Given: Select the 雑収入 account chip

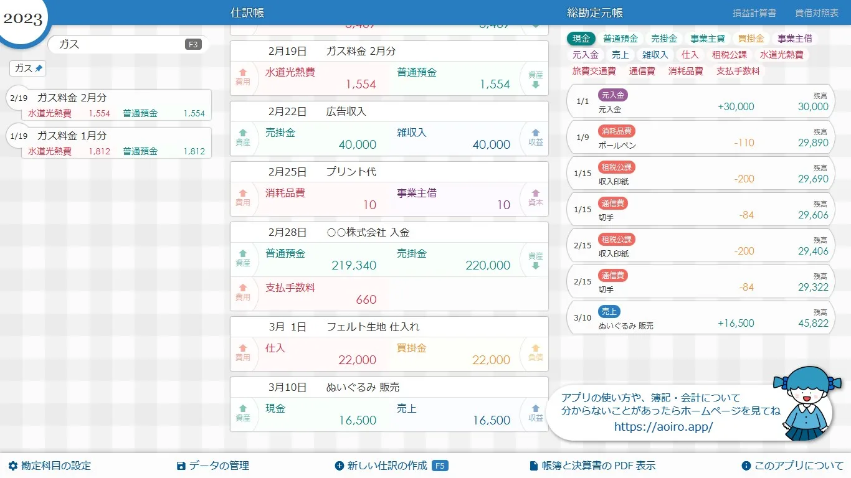Looking at the screenshot, I should (x=655, y=55).
